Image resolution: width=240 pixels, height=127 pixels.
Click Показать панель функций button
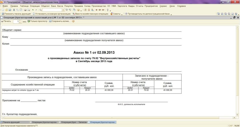(x=16, y=14)
